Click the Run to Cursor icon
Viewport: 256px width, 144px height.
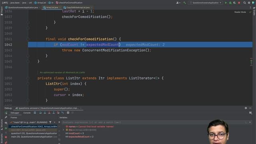click(x=62, y=113)
